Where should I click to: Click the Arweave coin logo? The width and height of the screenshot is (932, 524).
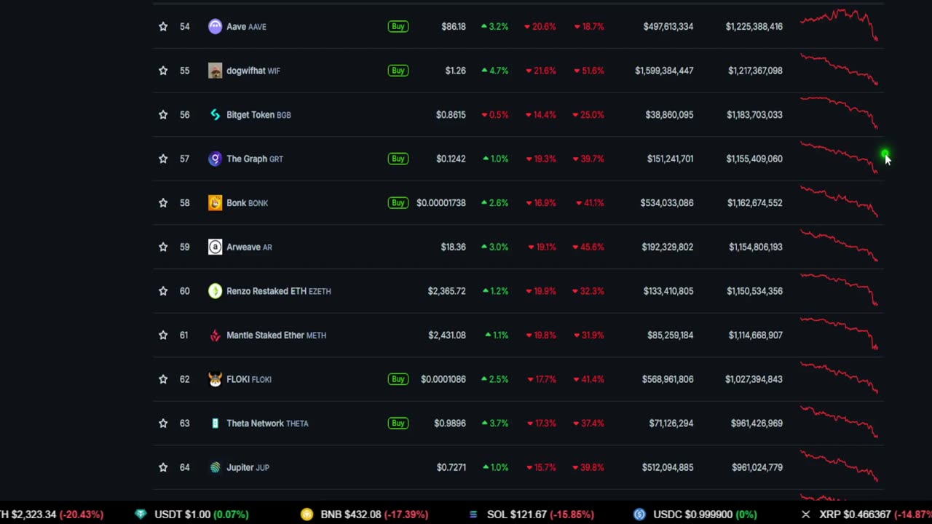[215, 247]
